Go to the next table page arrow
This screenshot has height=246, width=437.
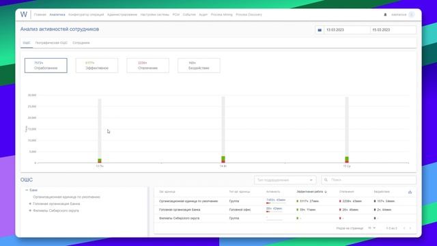(x=410, y=228)
